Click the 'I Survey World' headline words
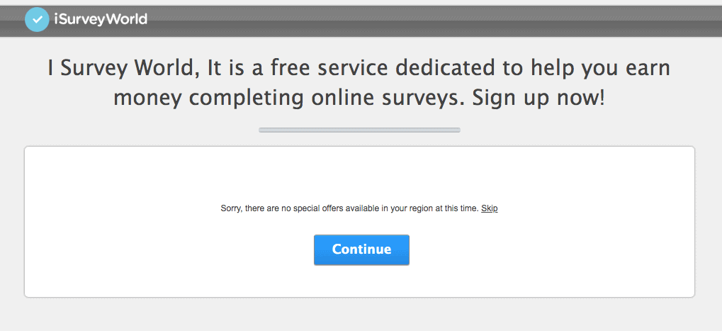Screen dimensions: 722x331 point(123,69)
